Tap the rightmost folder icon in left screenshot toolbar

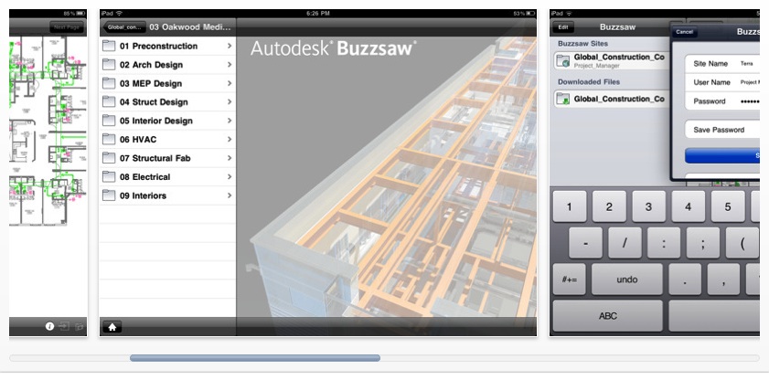(x=79, y=326)
